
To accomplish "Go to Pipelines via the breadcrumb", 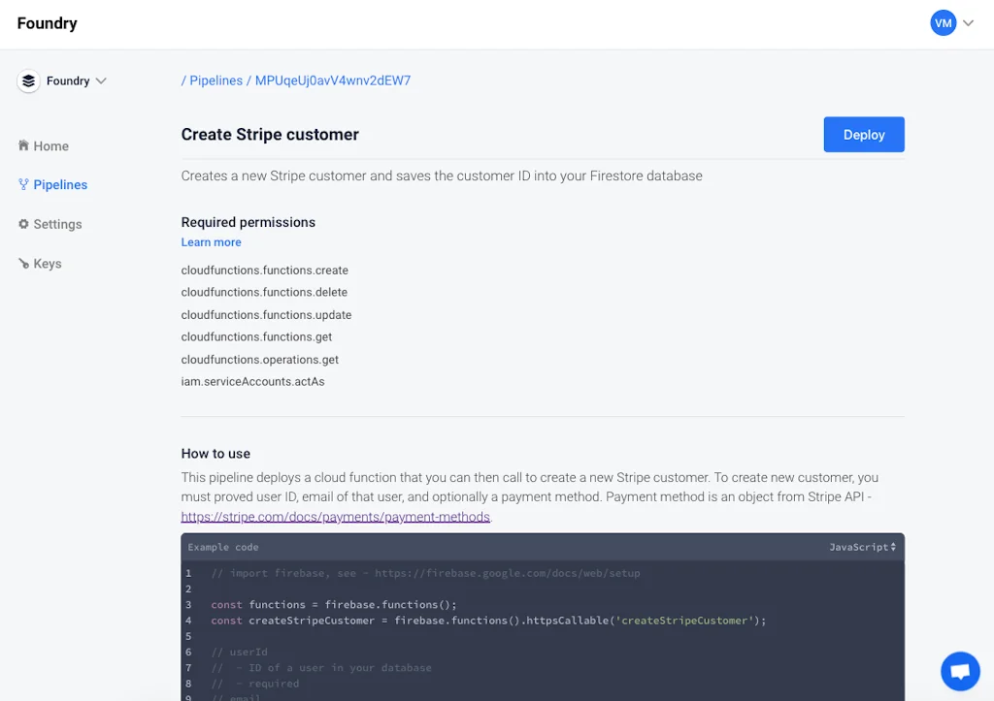I will point(215,80).
